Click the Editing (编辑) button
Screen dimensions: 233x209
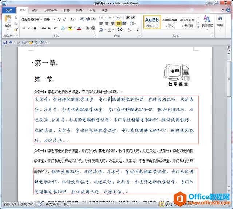coord(220,22)
